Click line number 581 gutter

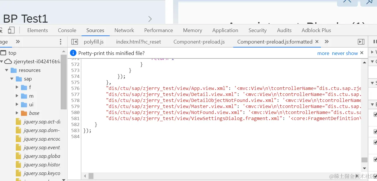click(75, 118)
